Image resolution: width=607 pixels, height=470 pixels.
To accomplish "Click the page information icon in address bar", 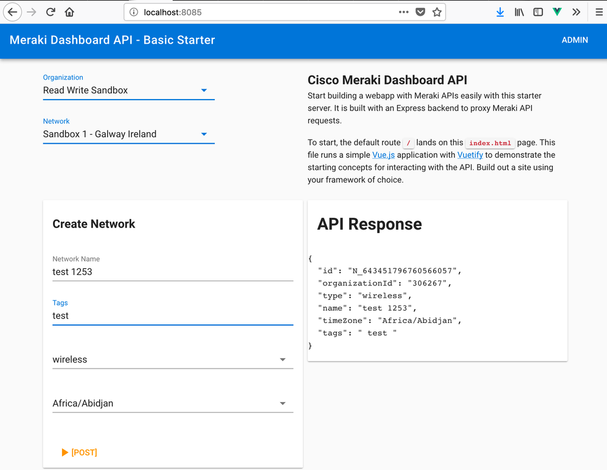I will (x=133, y=12).
